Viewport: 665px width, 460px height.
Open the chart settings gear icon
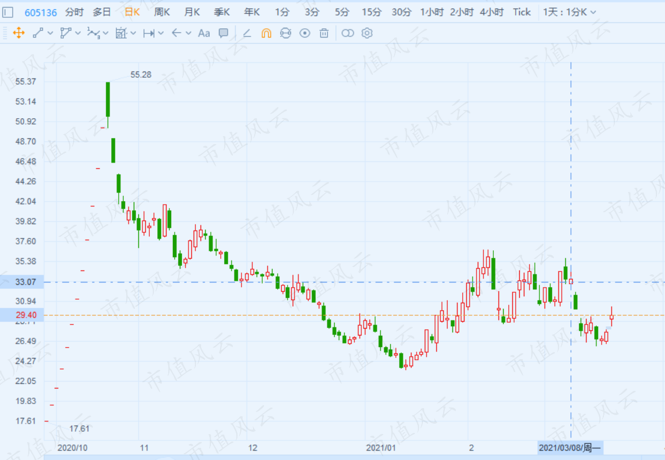point(367,33)
